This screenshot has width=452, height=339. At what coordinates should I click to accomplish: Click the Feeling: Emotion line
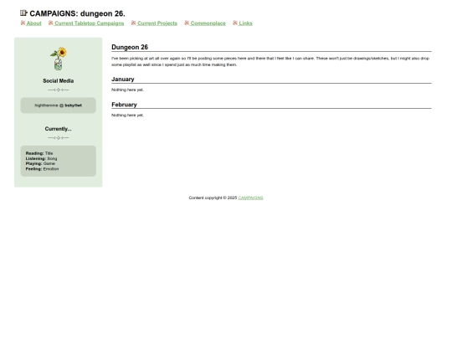[x=42, y=169]
